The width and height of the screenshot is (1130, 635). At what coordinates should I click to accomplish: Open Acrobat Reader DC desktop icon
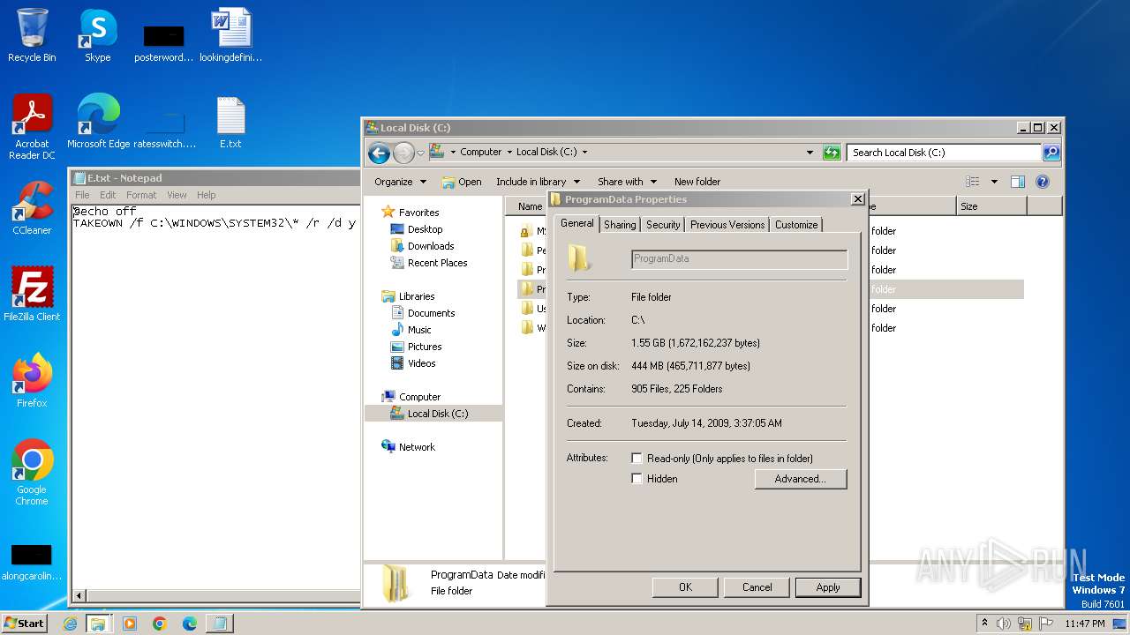click(32, 126)
